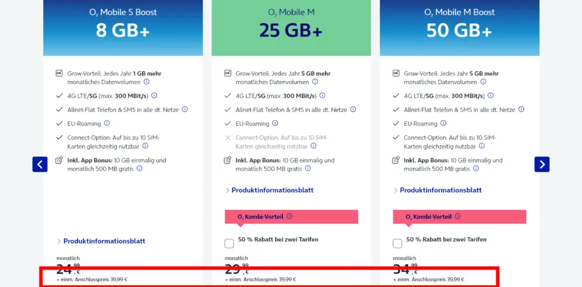Open Produktinformationsblatt for Mobile M Boost
The width and height of the screenshot is (582, 287).
tap(440, 190)
